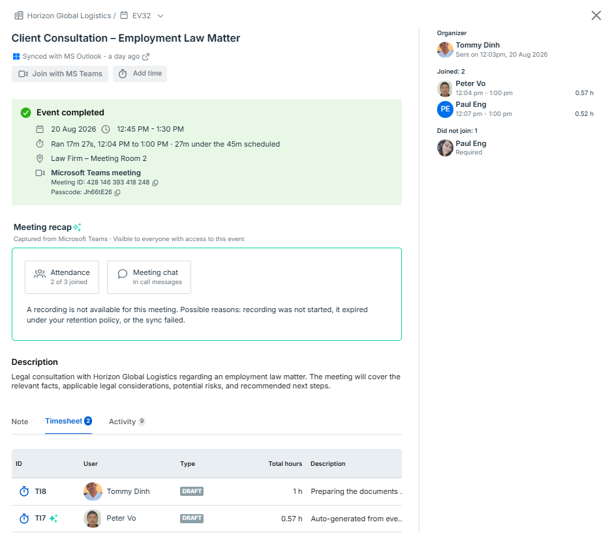Copy the Teams Meeting ID
The height and width of the screenshot is (533, 610).
tap(155, 182)
